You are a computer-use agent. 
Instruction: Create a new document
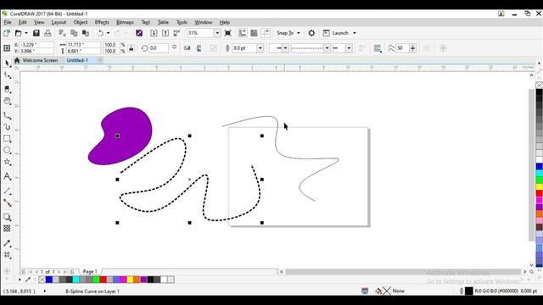(x=7, y=33)
